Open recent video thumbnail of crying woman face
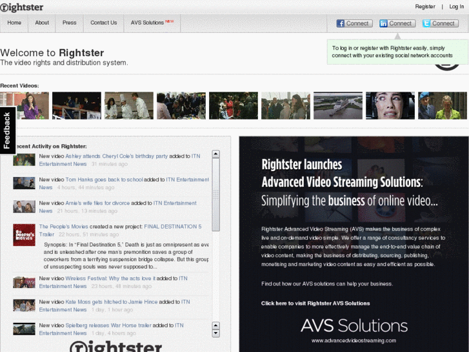This screenshot has height=352, width=469. tap(390, 105)
